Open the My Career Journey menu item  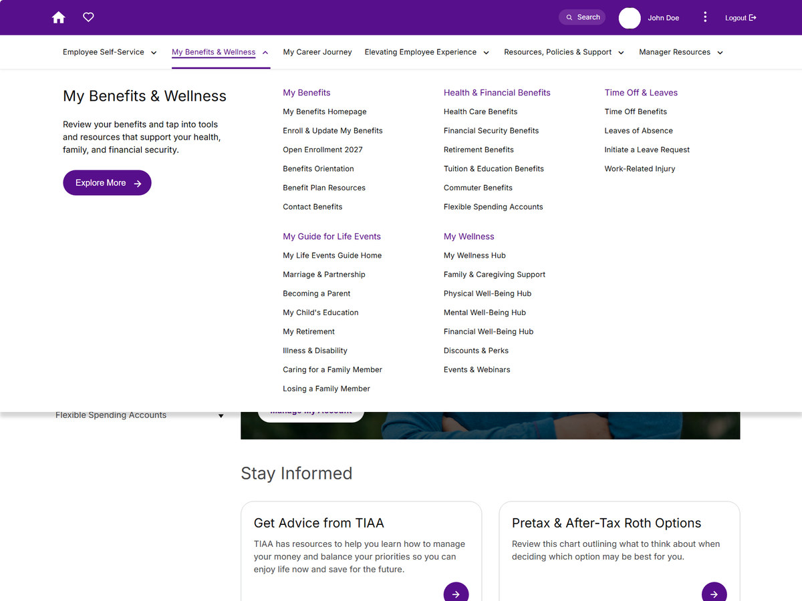point(317,52)
